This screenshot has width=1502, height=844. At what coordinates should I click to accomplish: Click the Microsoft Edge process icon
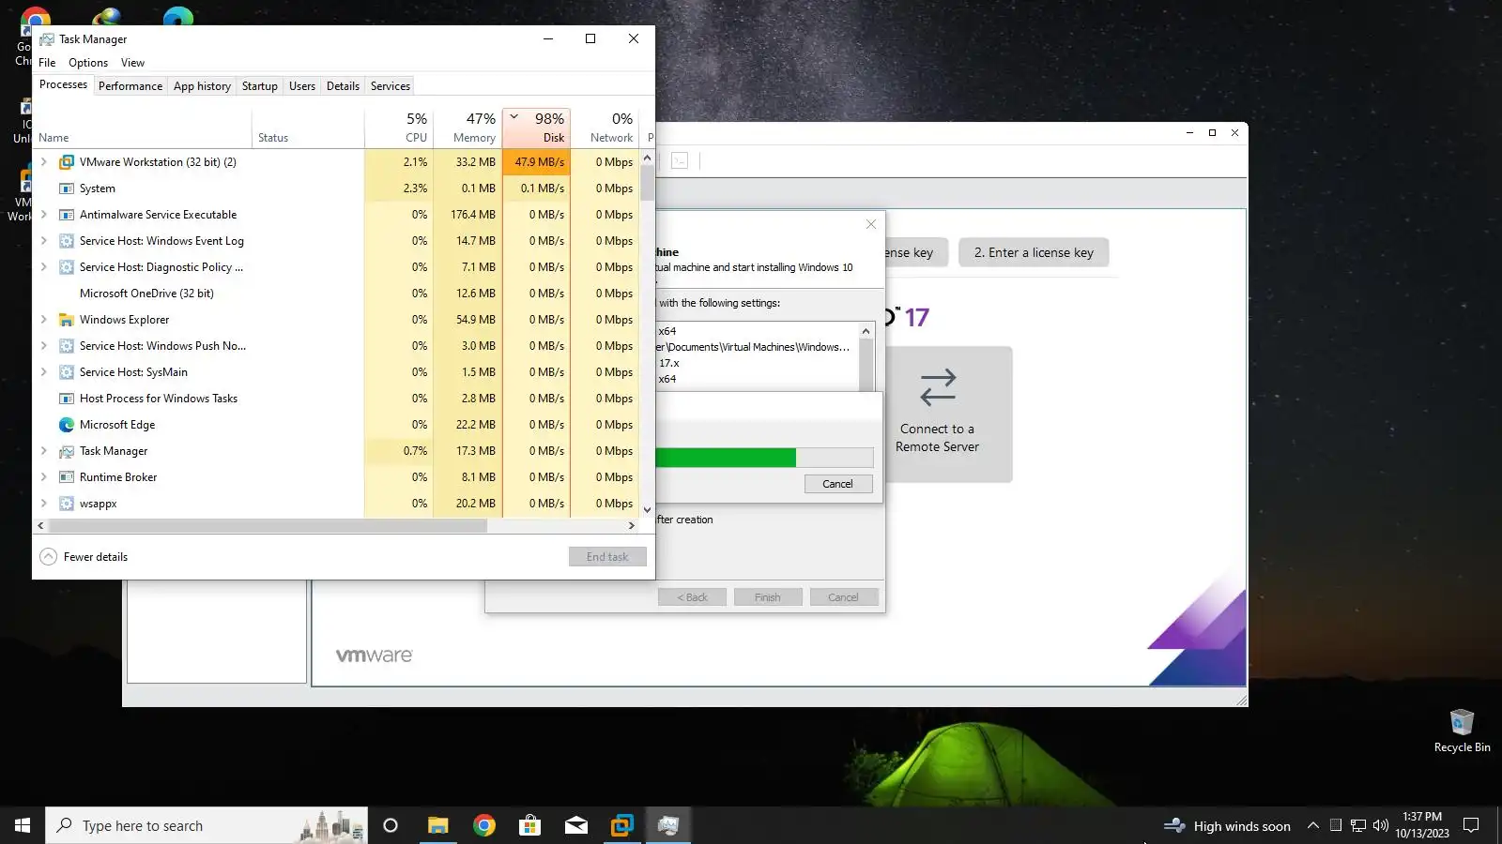coord(67,425)
